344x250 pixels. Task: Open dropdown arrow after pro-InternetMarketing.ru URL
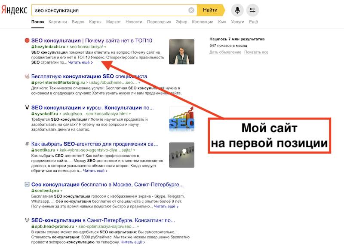(x=139, y=83)
